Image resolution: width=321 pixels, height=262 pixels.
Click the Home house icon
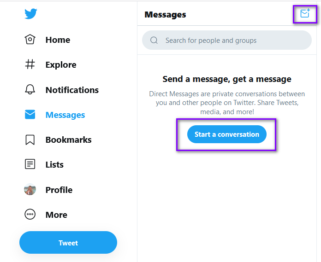30,39
